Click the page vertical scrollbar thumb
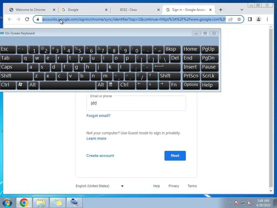 [x=271, y=108]
